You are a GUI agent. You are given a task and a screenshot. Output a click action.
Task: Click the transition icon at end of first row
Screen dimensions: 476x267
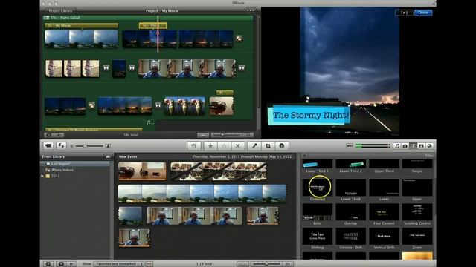[x=239, y=39]
